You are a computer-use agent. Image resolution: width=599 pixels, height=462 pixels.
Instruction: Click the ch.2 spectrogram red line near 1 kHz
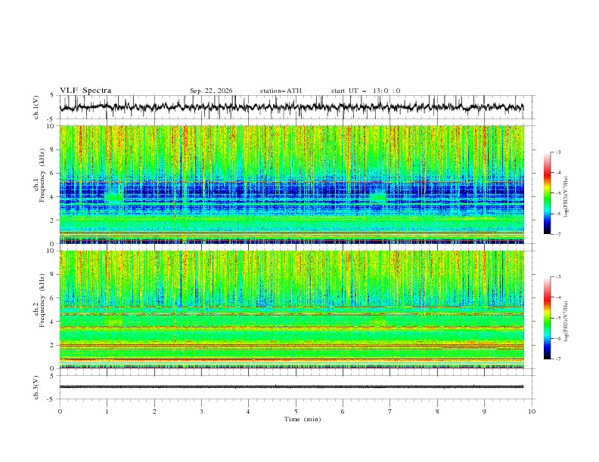(291, 359)
